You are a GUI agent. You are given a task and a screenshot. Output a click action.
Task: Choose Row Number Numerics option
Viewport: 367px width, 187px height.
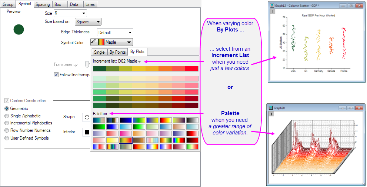click(x=7, y=131)
